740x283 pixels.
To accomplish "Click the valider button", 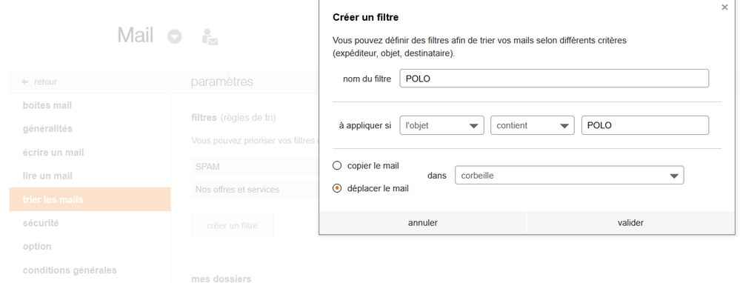I will point(630,223).
